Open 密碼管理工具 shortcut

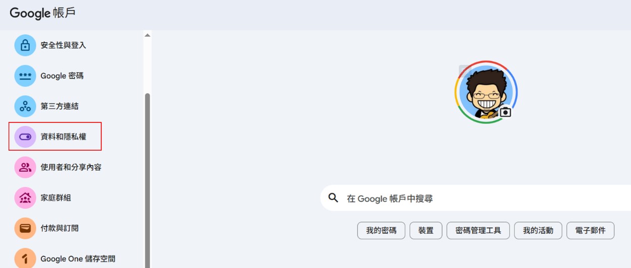click(x=478, y=231)
